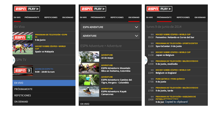Image resolution: width=211 pixels, height=115 pixels.
Task: Click 'En Vivo' section heading
Action: click(19, 27)
